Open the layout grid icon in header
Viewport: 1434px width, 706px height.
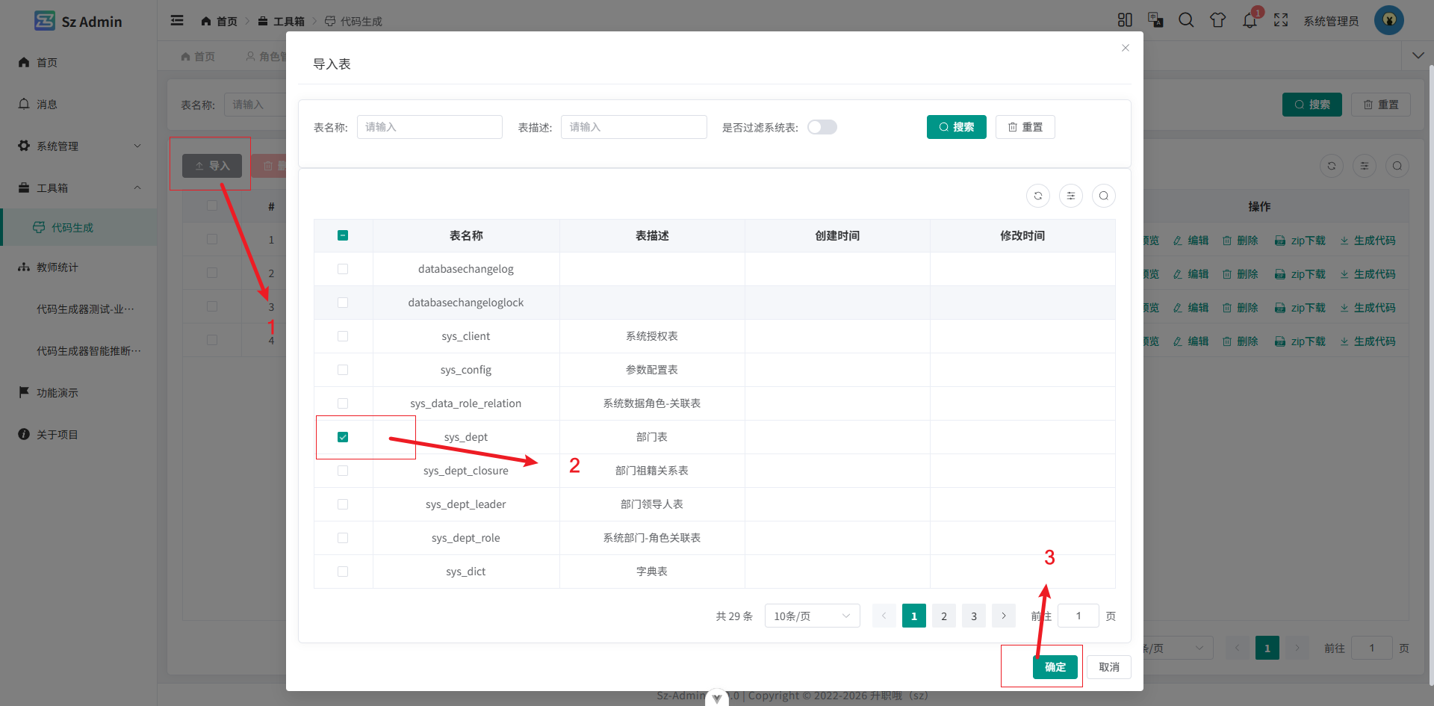coord(1125,20)
